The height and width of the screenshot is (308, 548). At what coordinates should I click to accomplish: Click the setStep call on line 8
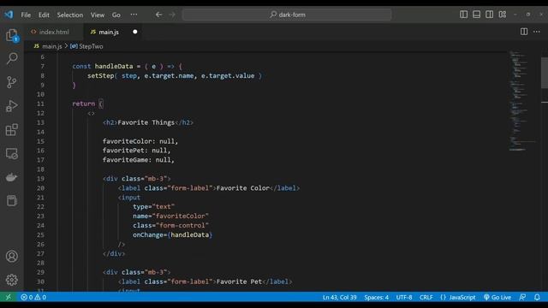[101, 75]
